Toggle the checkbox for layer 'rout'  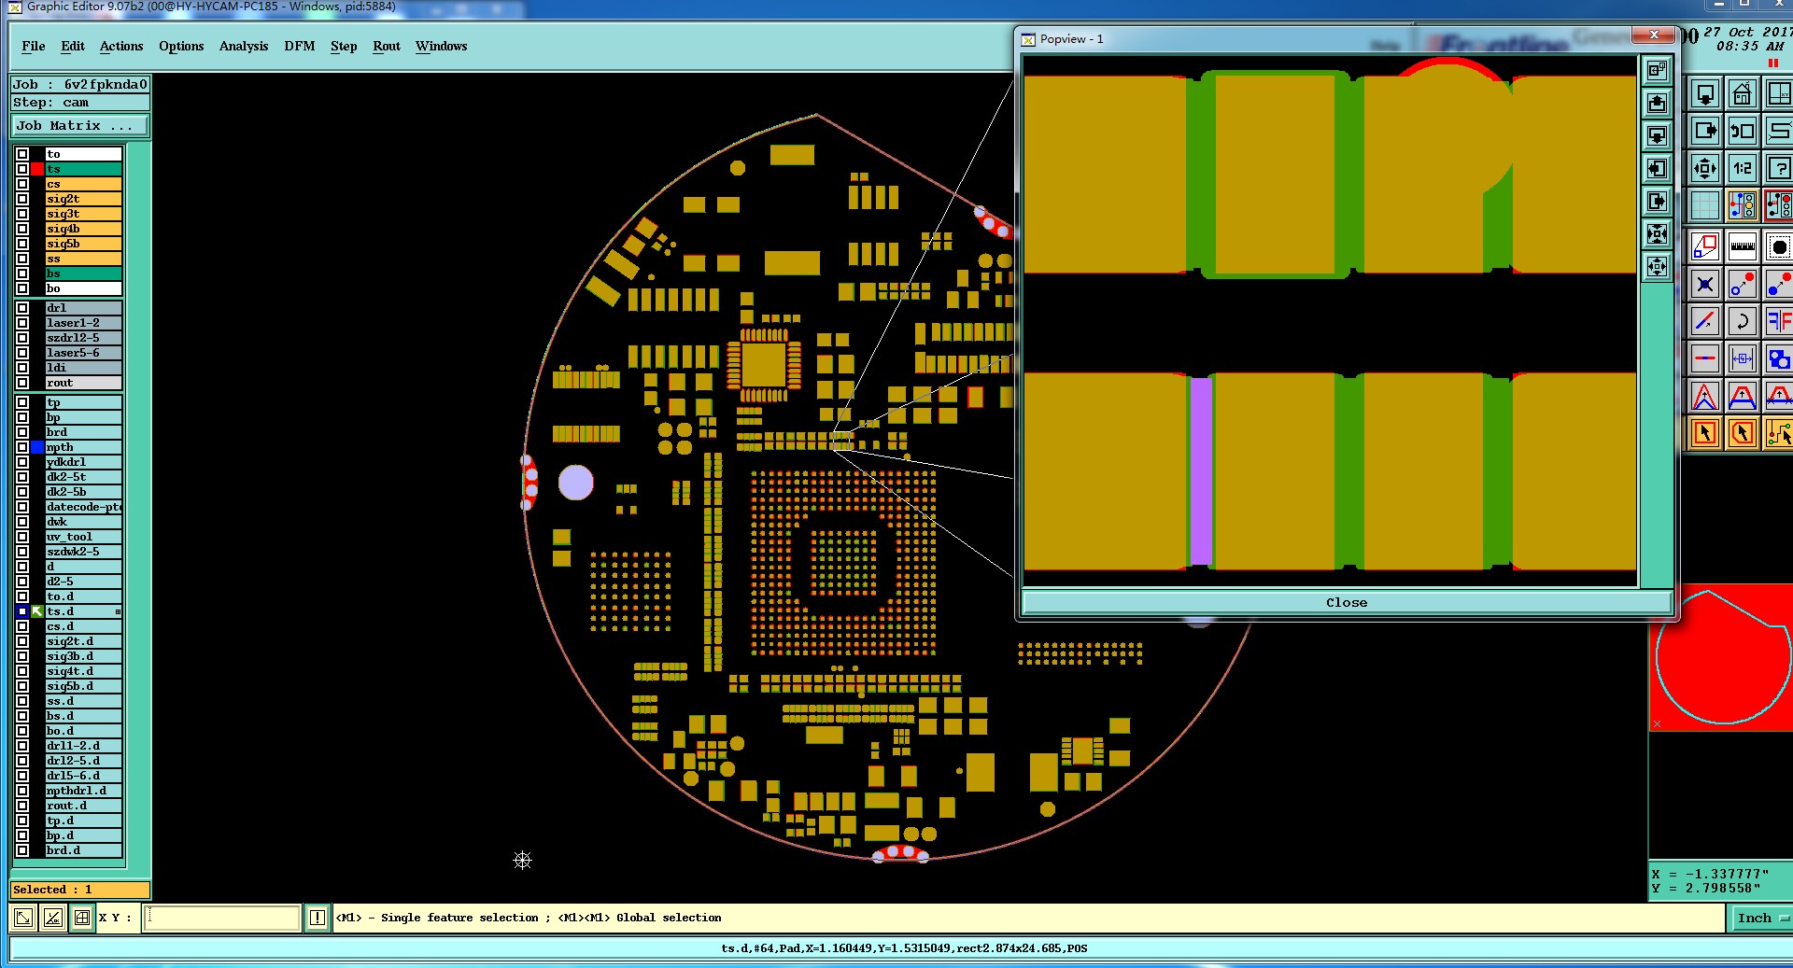[22, 383]
